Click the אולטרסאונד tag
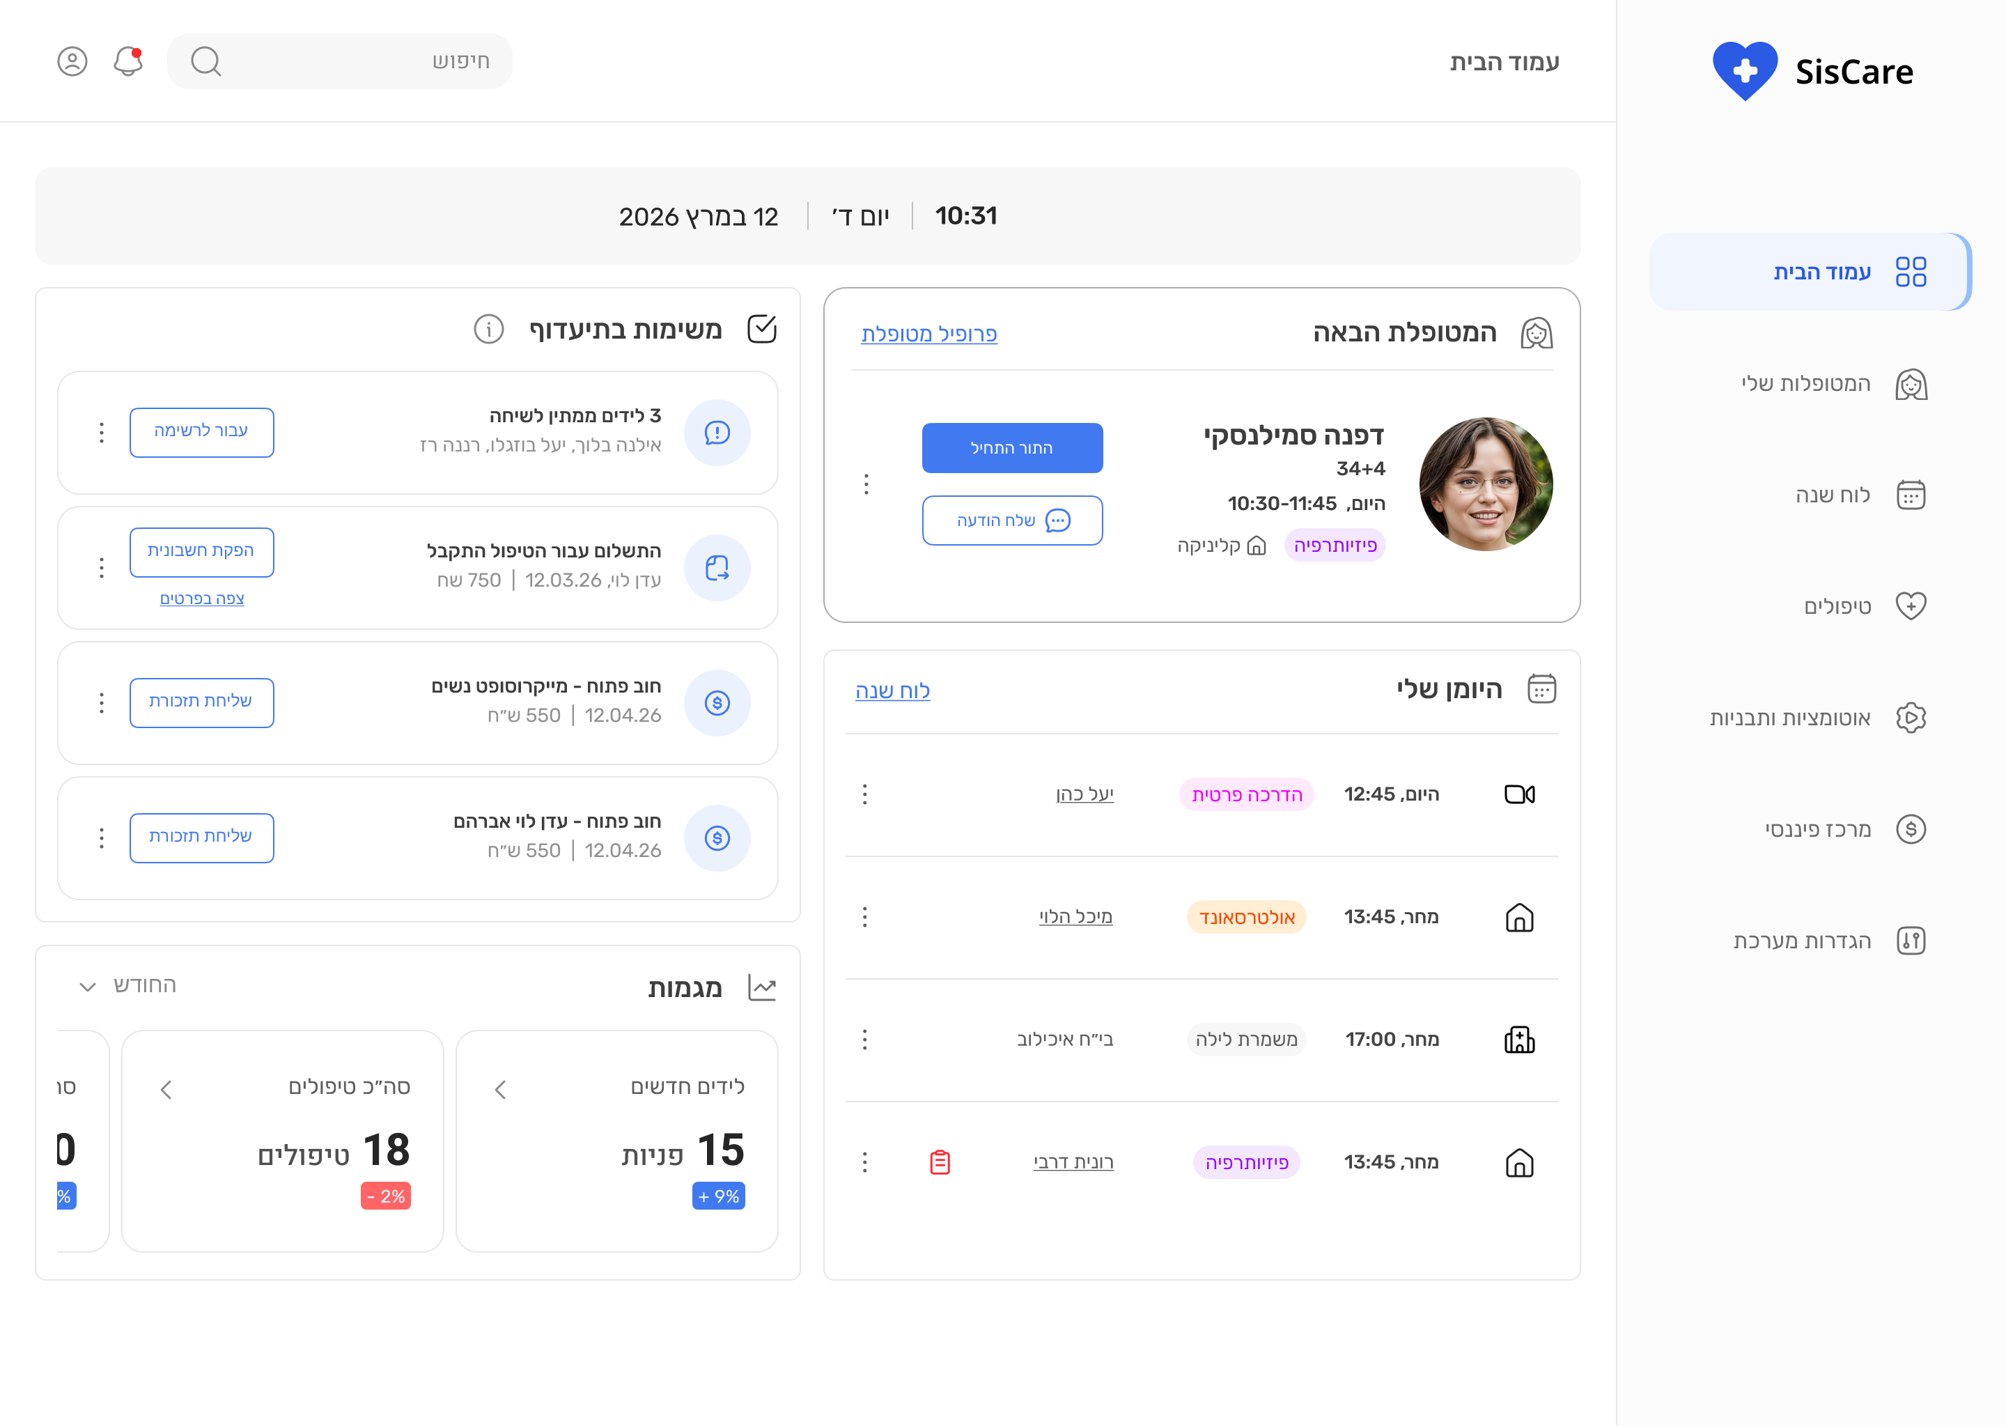Screen dimensions: 2006x1427 coord(1246,918)
